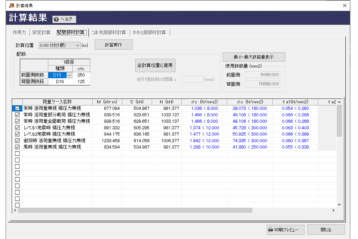Screen dimensions: 358x239
Task: Switch to the 作用力 tab
Action: pyautogui.click(x=19, y=33)
